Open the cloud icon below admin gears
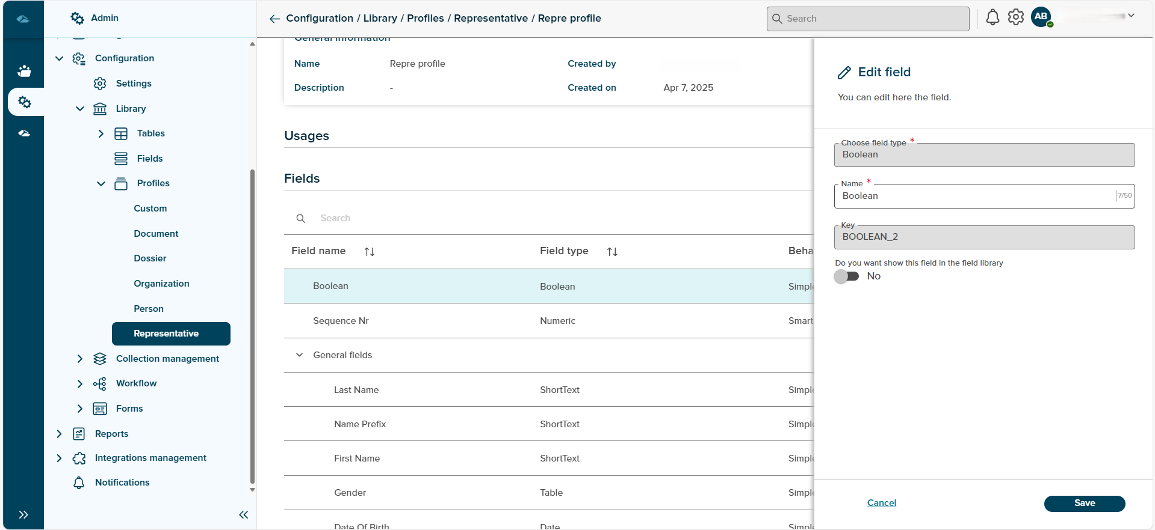Viewport: 1155px width, 530px height. point(24,133)
